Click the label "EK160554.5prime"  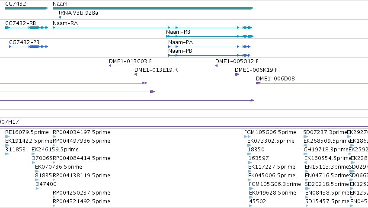tap(328, 158)
